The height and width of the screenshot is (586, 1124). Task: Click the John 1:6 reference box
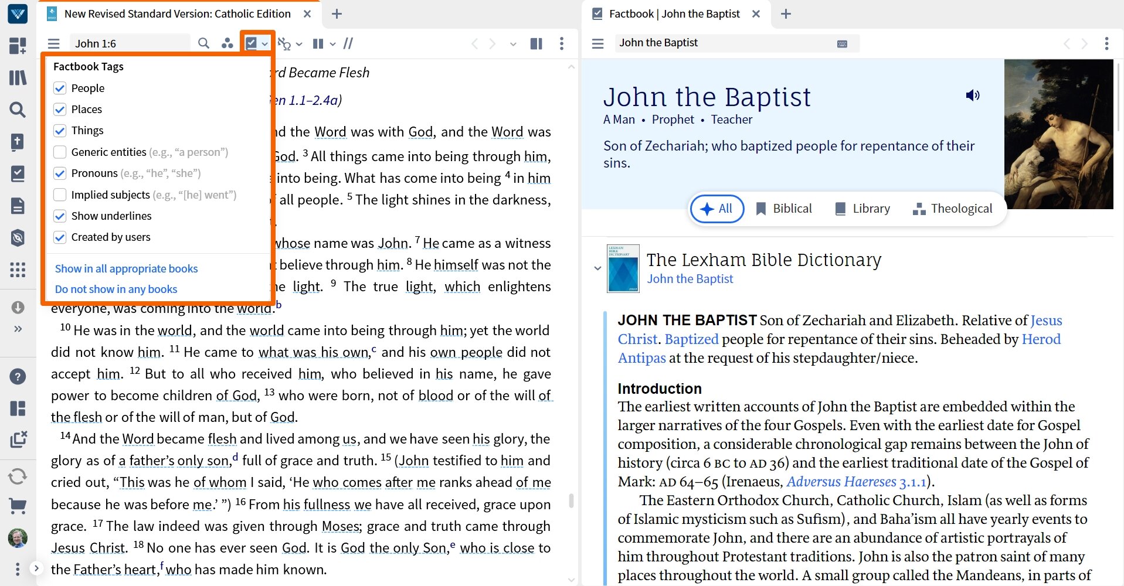[x=130, y=43]
